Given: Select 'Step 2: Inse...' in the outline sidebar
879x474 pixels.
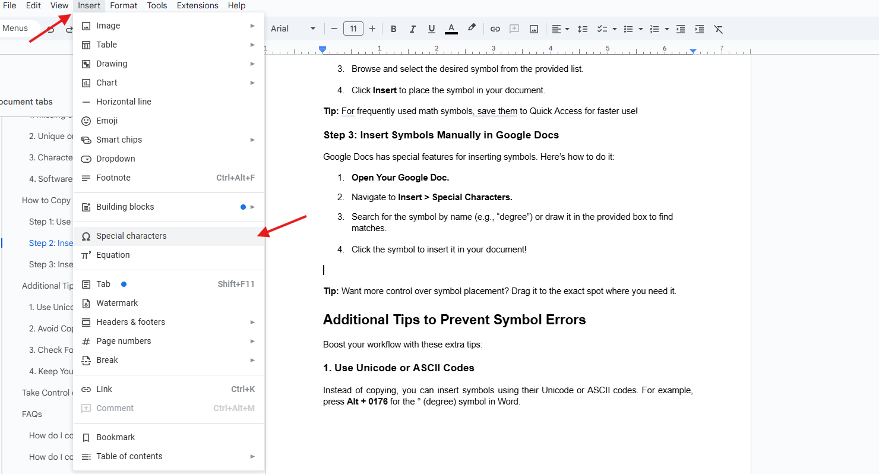Looking at the screenshot, I should tap(51, 243).
